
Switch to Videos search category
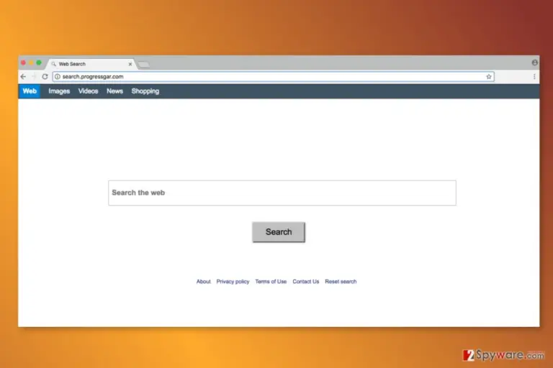pos(88,91)
